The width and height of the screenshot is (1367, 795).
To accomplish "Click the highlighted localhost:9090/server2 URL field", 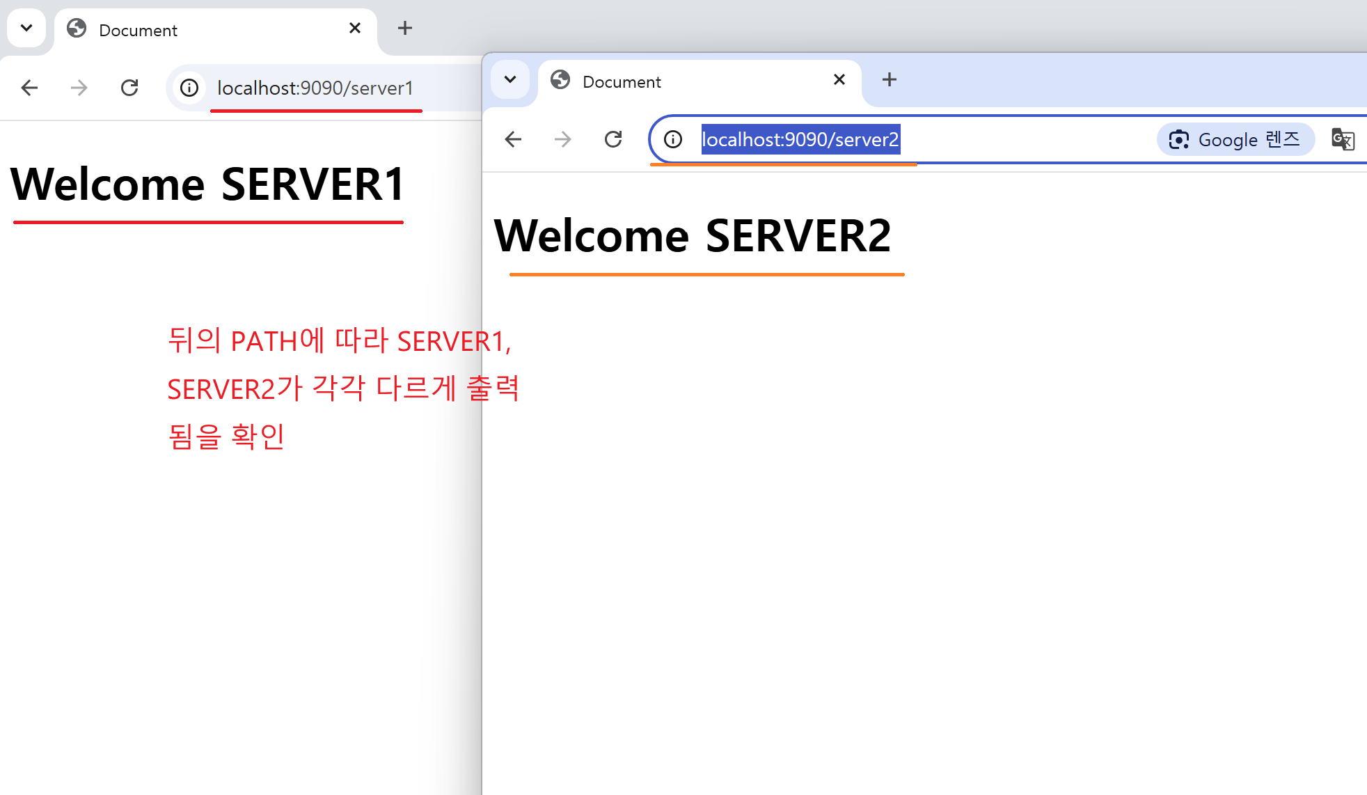I will click(x=800, y=139).
